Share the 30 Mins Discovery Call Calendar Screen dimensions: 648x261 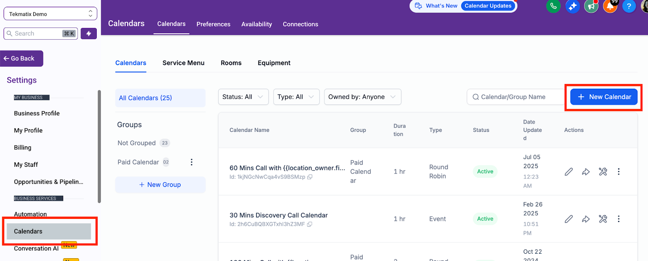[x=586, y=219]
